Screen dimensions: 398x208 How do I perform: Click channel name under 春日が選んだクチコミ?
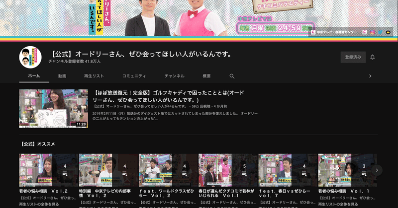pos(227,203)
